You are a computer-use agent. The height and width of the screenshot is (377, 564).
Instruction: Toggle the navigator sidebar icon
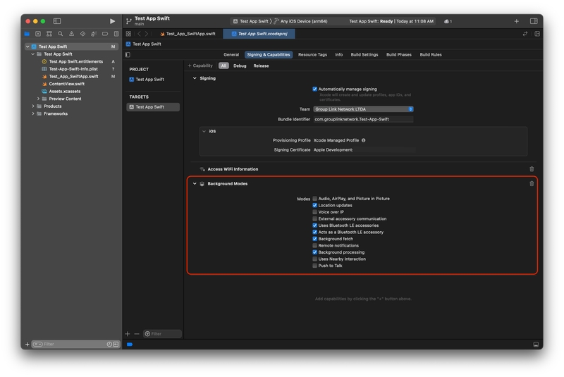[57, 21]
